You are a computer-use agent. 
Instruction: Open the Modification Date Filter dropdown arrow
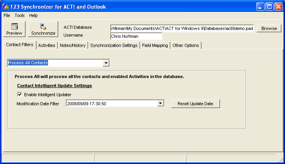(160, 103)
